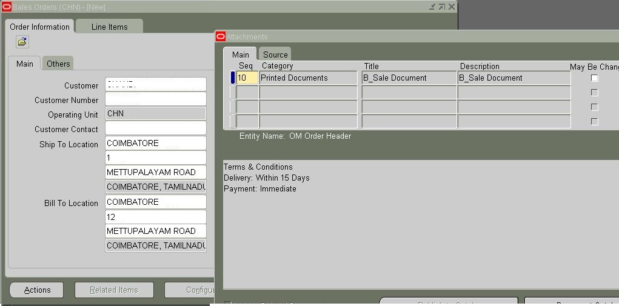Click the Oracle icon in Sales Orders title bar
Screen dimensions: 619x306
[x=6, y=7]
